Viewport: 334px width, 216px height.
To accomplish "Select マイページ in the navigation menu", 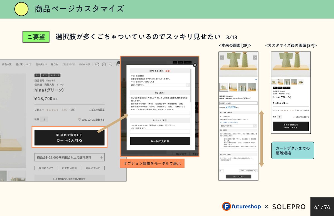I will (84, 64).
